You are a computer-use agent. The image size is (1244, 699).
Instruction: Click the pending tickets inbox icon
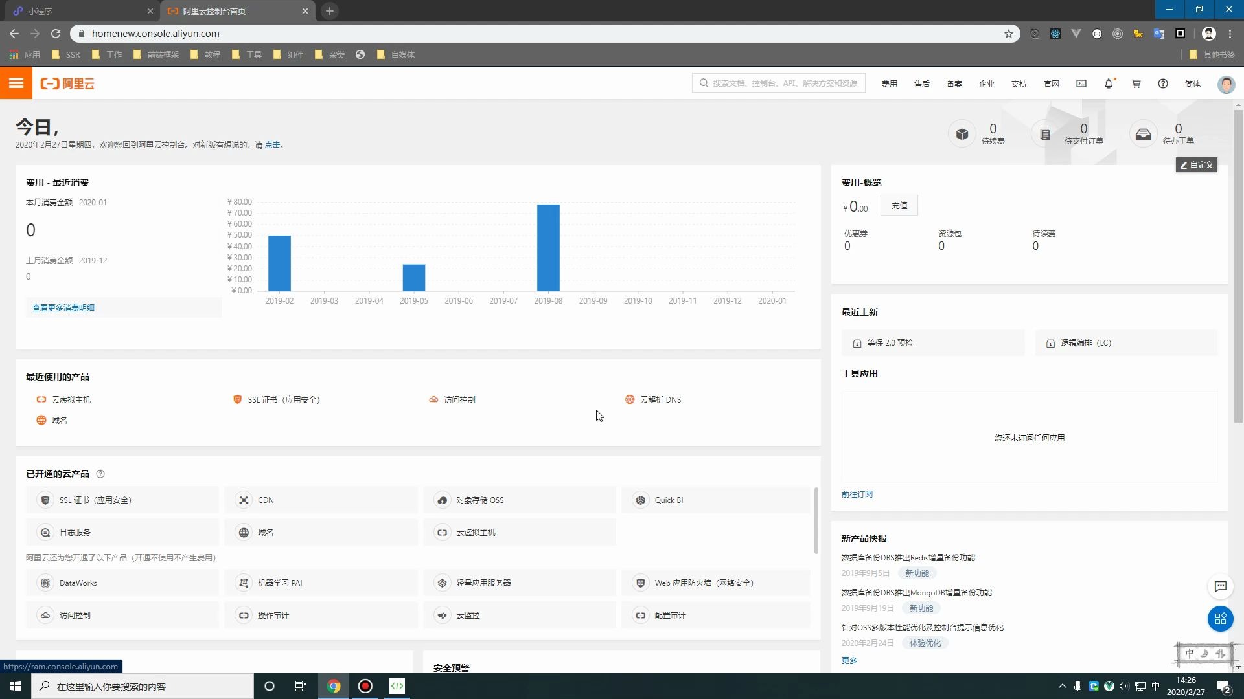[1144, 134]
